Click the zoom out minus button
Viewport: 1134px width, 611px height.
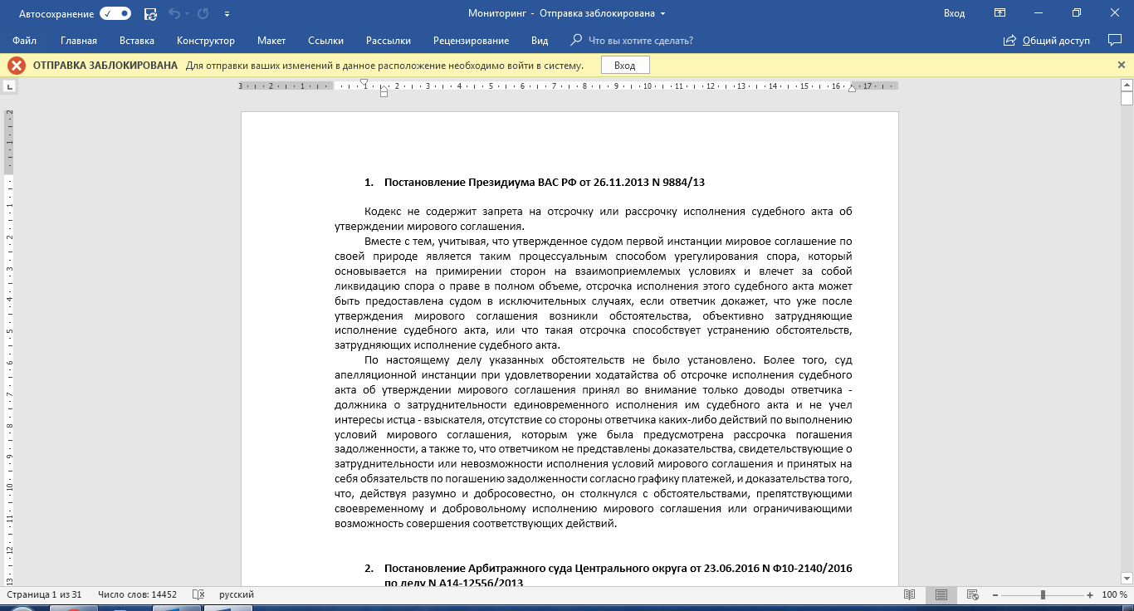pos(995,594)
